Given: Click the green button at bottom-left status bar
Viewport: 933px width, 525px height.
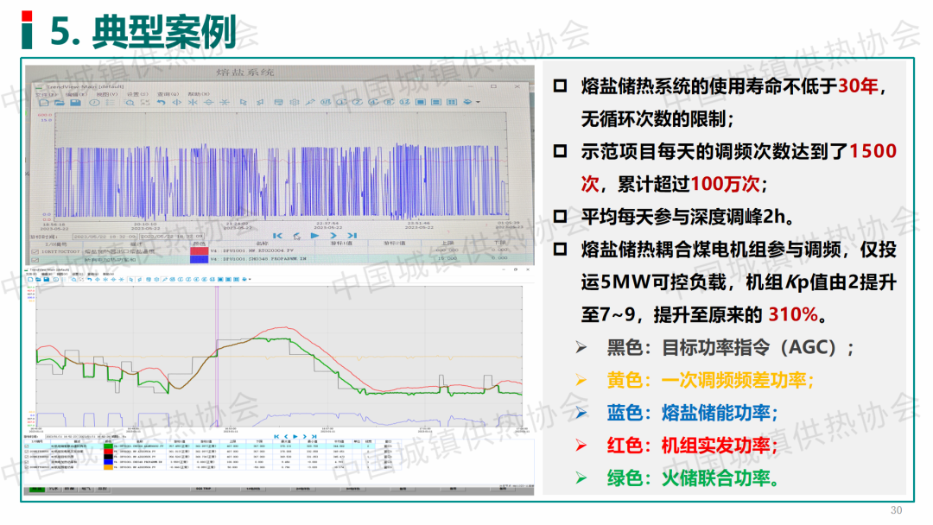Looking at the screenshot, I should (x=37, y=490).
